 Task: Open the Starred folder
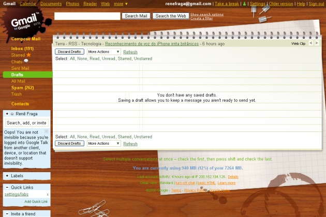pos(18,55)
